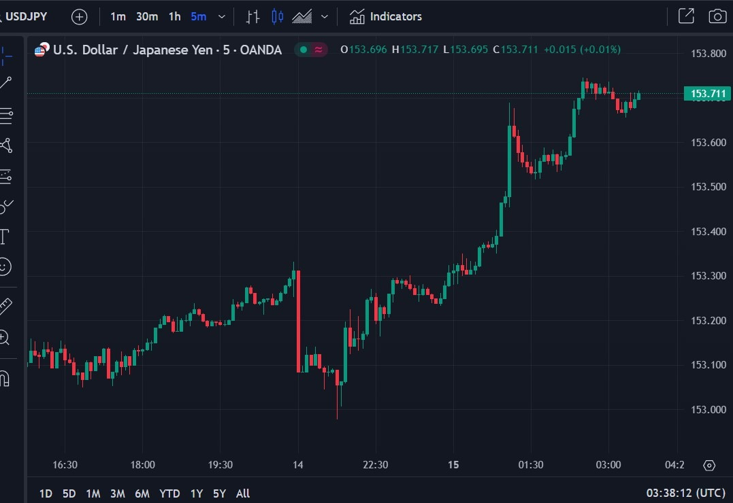Open the Fibonacci retracement tool

[6, 116]
